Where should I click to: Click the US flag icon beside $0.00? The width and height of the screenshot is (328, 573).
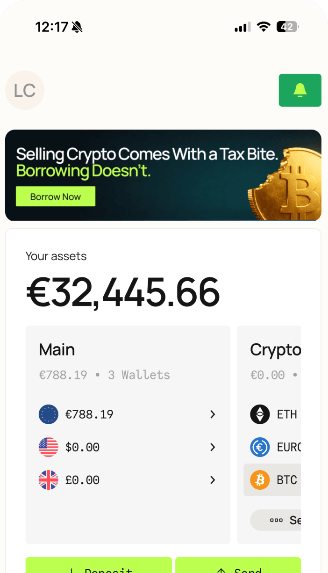pyautogui.click(x=48, y=447)
